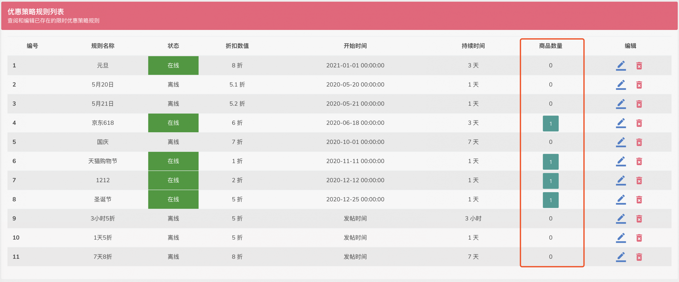Image resolution: width=679 pixels, height=282 pixels.
Task: Open product count badge for 京东618
Action: click(551, 124)
